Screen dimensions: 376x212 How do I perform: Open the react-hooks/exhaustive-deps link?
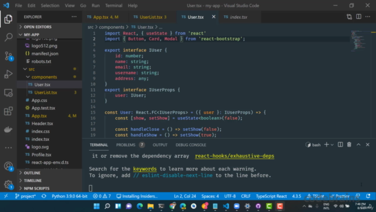point(234,156)
